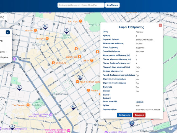Click The Clumsies bar pin
This screenshot has width=177, height=133.
pos(28,105)
